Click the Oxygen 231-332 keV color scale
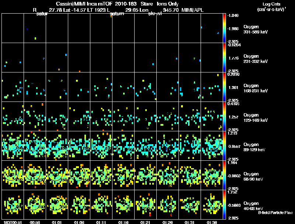 tap(225, 57)
